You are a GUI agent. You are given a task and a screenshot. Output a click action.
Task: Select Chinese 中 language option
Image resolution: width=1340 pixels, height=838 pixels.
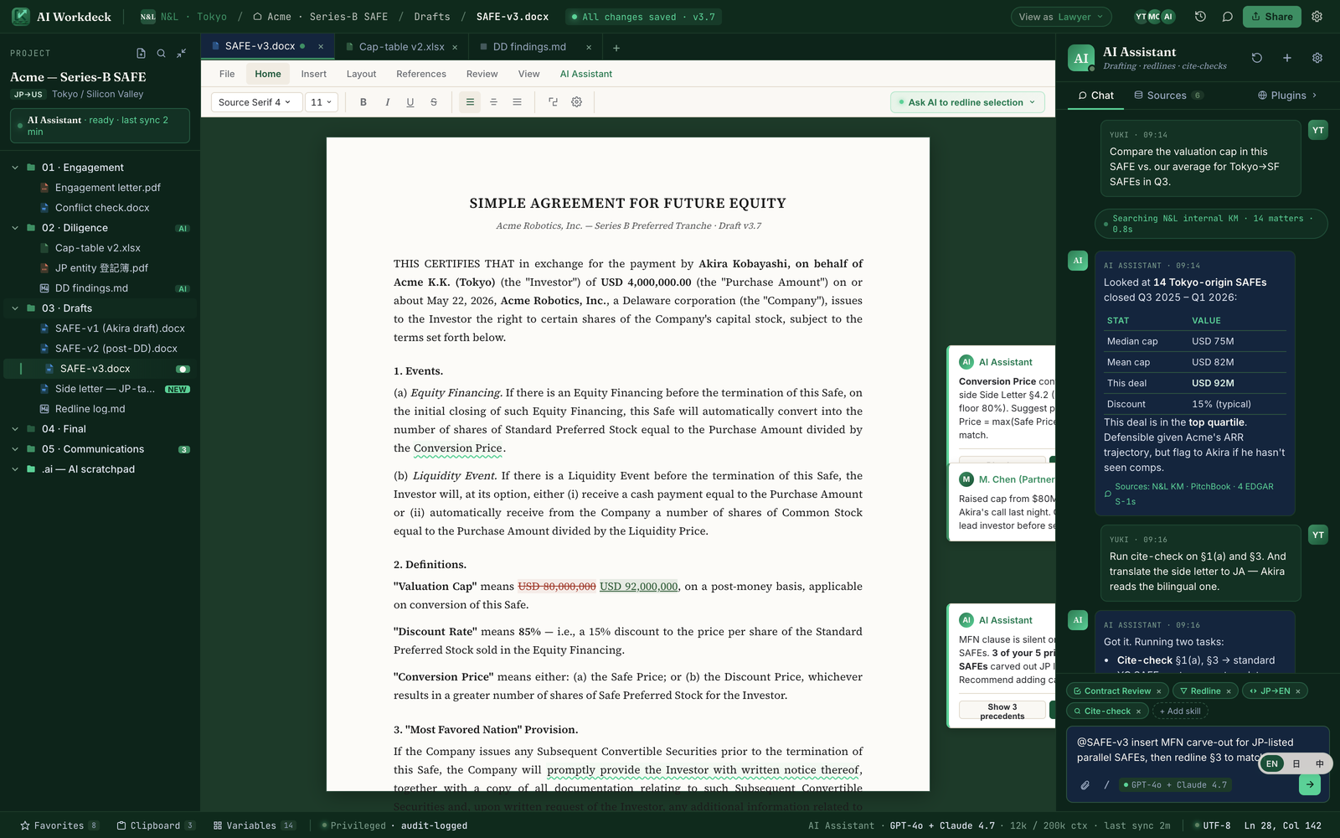[1320, 763]
